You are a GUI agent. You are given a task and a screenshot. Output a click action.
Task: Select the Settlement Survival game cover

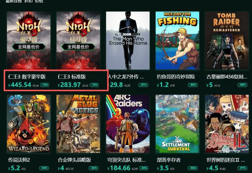pyautogui.click(x=178, y=124)
